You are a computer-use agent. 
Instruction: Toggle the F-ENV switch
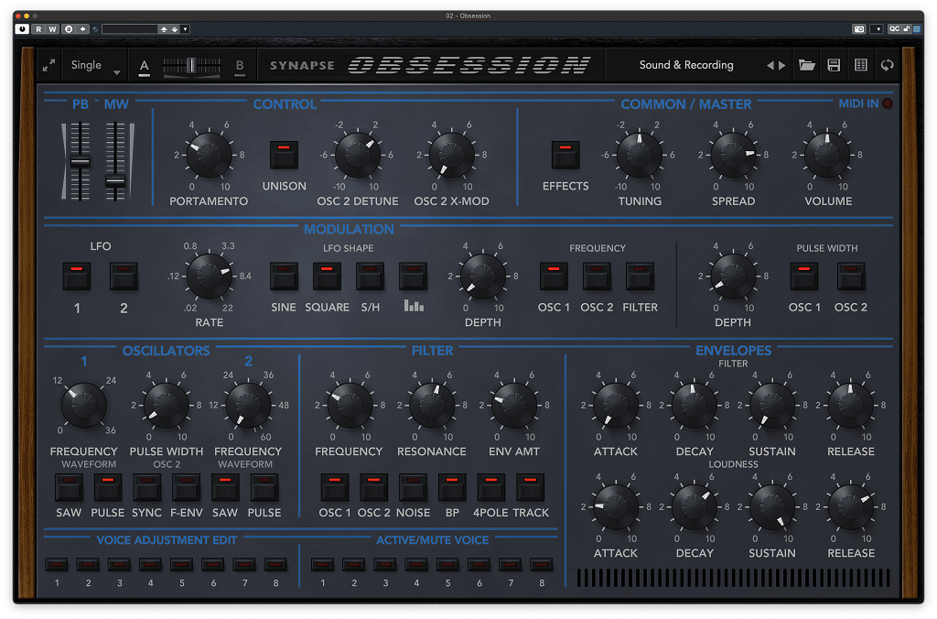tap(187, 487)
